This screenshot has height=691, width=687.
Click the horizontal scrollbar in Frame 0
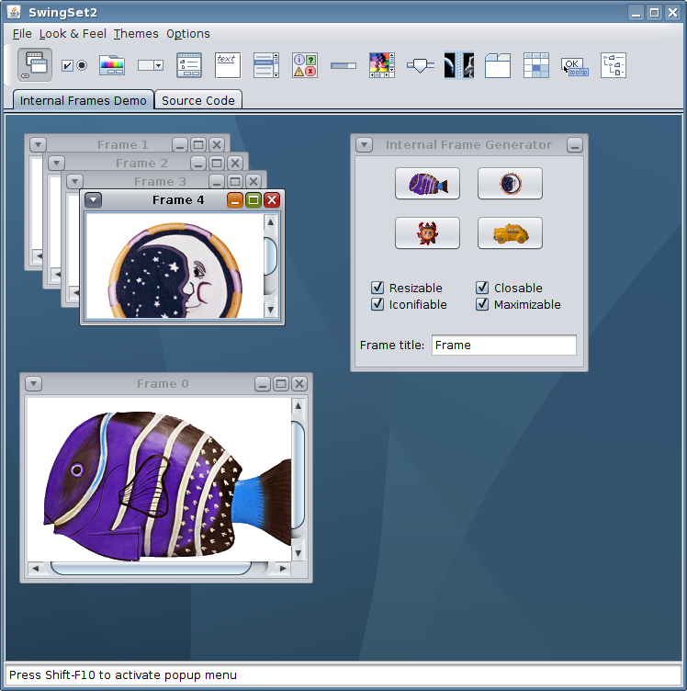tap(151, 568)
